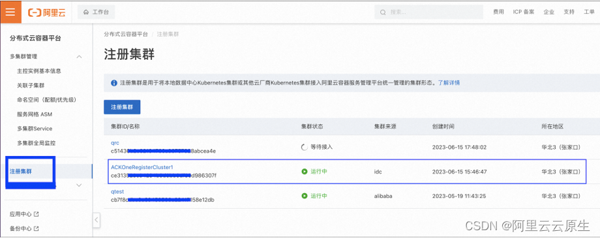Open the 企业 menu
Screen dimensions: 600x238
point(548,12)
